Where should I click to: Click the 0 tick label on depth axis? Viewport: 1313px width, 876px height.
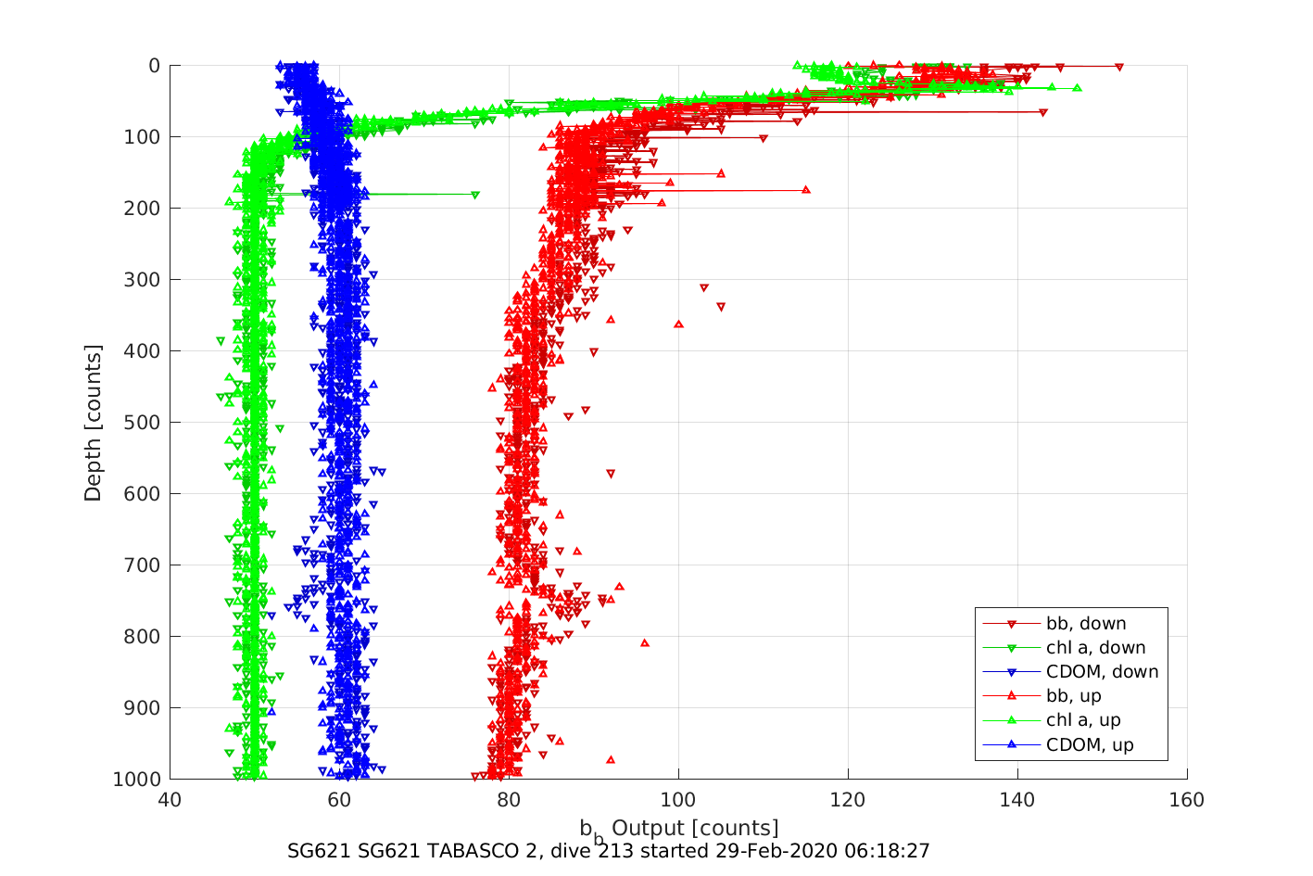point(154,66)
